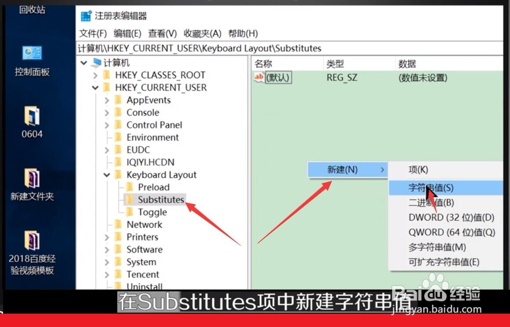This screenshot has height=327, width=510.
Task: Open the Recycle Bin desktop icon
Action: [x=32, y=9]
